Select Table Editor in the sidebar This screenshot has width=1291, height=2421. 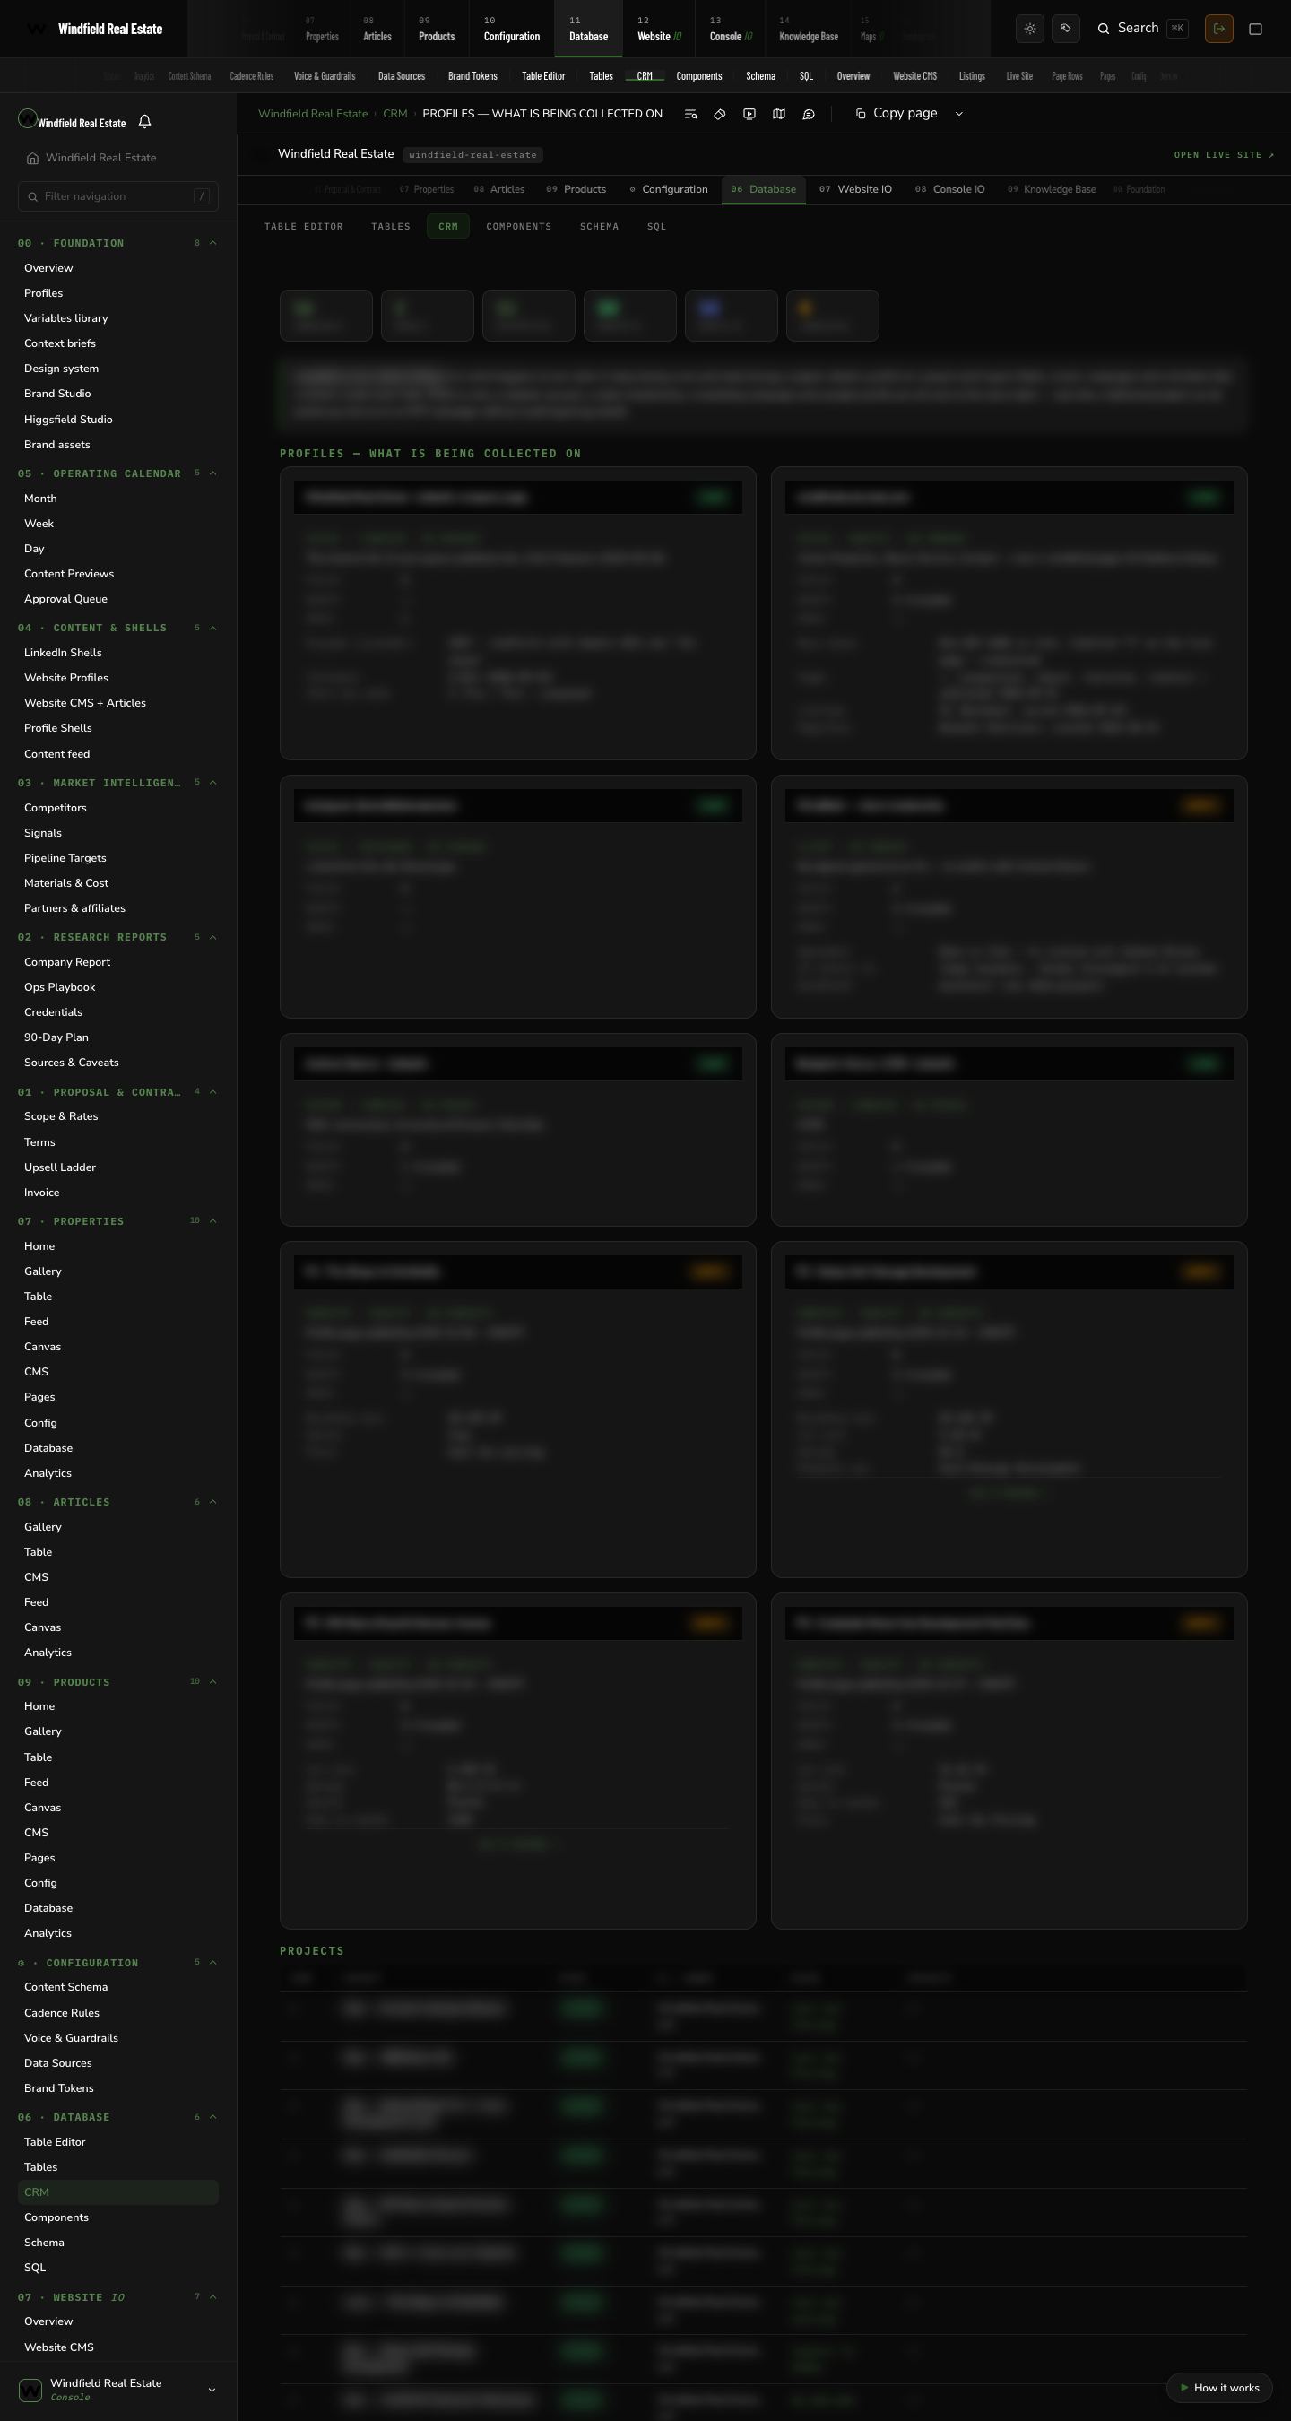[55, 2142]
